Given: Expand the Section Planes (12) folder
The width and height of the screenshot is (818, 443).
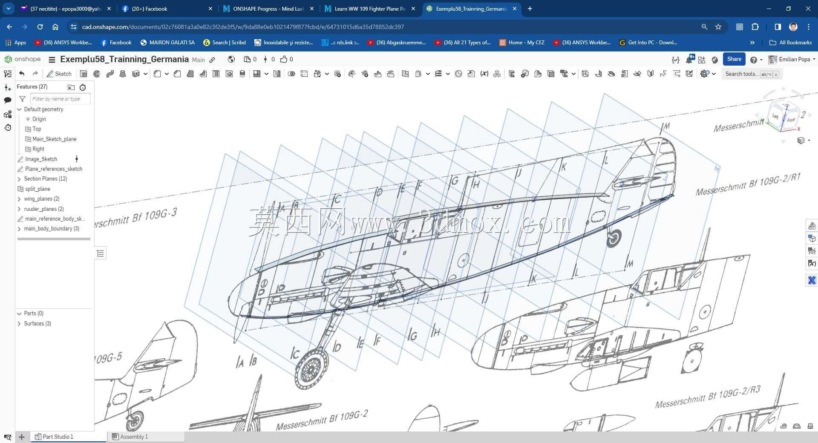Looking at the screenshot, I should [x=19, y=179].
